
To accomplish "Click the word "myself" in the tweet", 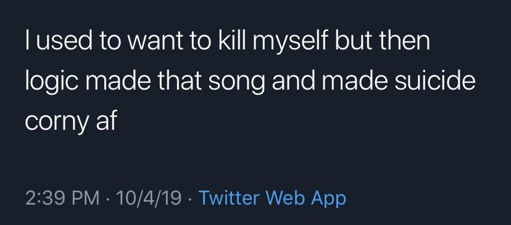I will 289,42.
